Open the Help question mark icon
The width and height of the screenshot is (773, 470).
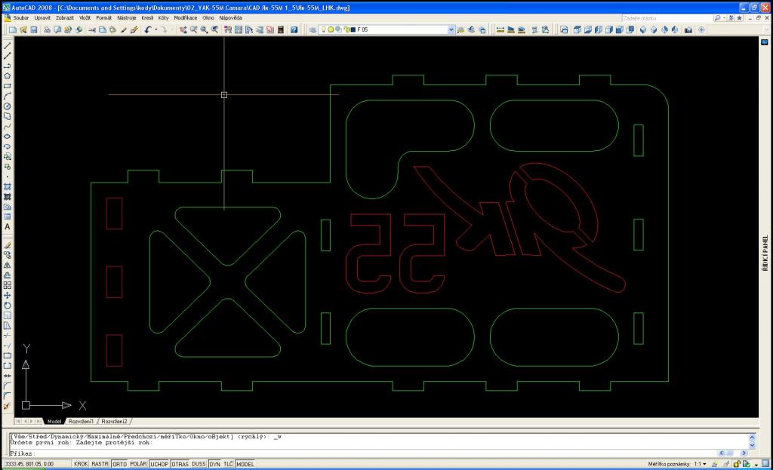point(294,30)
